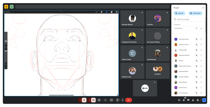Viewport: 210px width, 107px height.
Task: Open the emoji reactions picker
Action: pos(105,100)
